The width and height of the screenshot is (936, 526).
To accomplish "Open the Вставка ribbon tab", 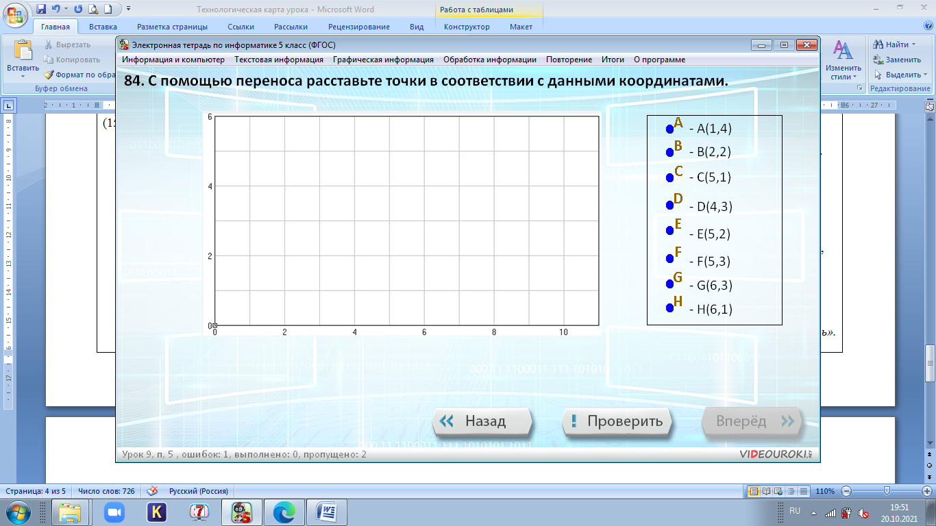I will pos(103,27).
